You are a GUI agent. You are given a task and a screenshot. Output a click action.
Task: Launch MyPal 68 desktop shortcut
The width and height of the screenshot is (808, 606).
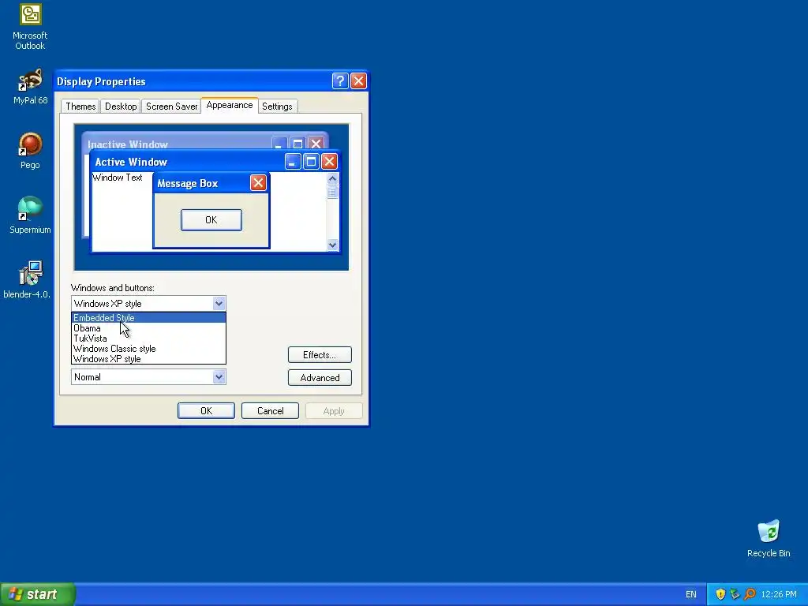pyautogui.click(x=30, y=87)
